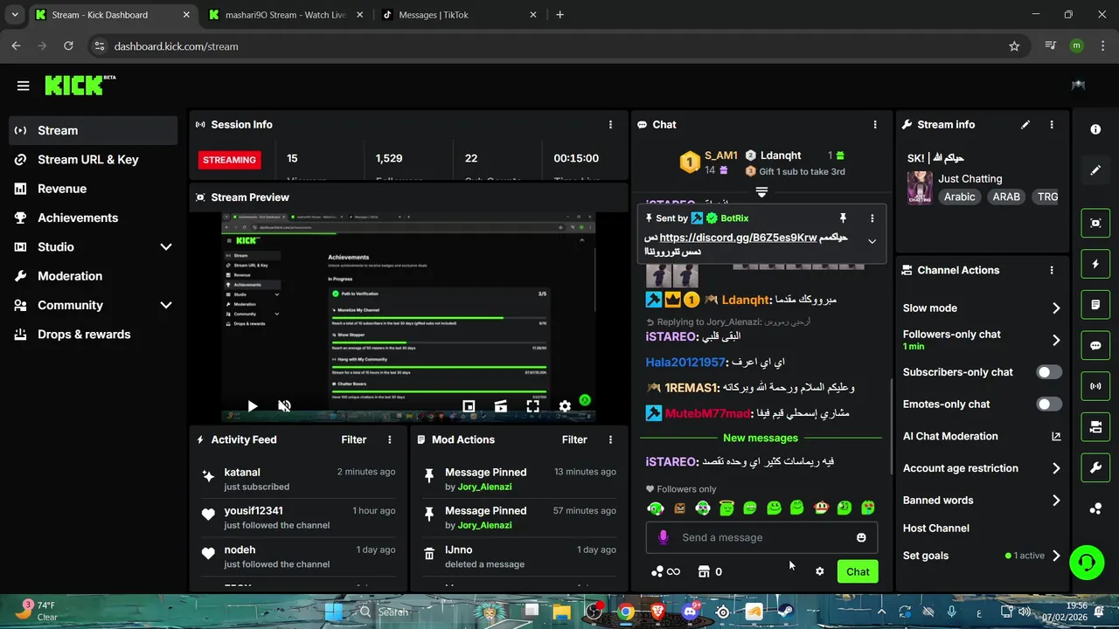Click the pin icon on BotRix pinned message
The height and width of the screenshot is (629, 1119).
coord(843,218)
